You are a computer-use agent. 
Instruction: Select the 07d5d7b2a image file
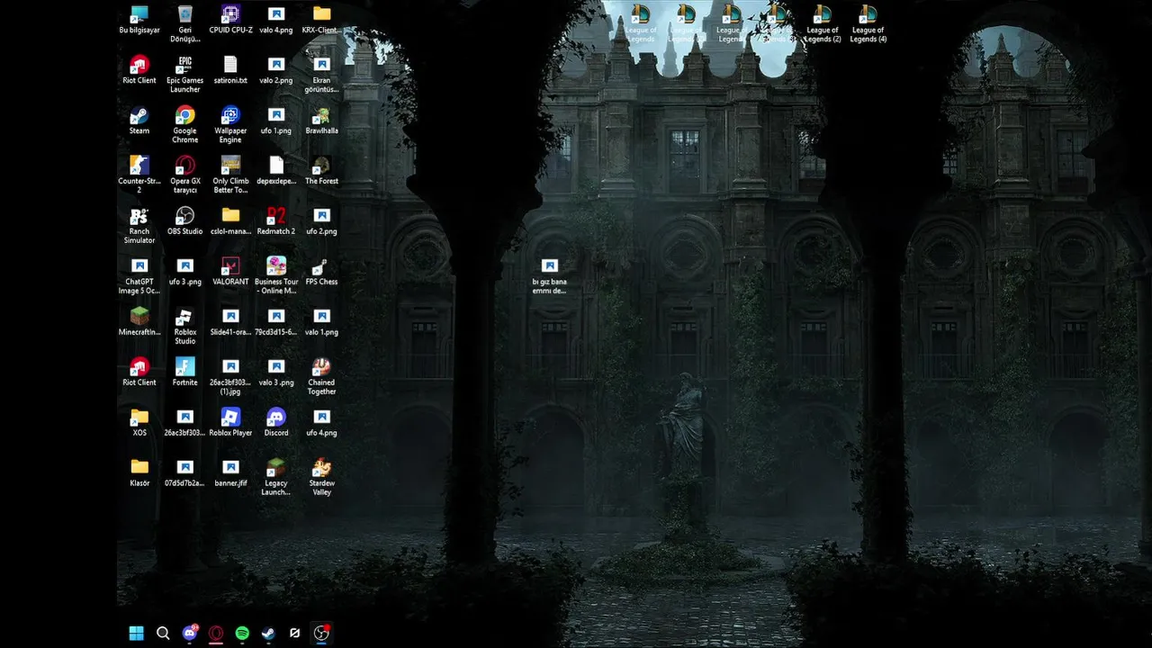pos(184,473)
